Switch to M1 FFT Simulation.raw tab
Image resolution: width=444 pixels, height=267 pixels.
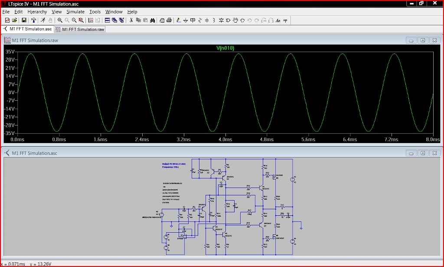click(x=80, y=29)
